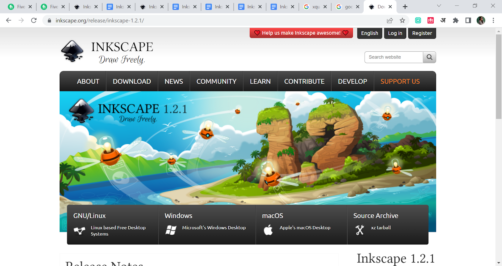The height and width of the screenshot is (266, 502).
Task: Click the Inkscape mountain logo in header
Action: point(72,51)
